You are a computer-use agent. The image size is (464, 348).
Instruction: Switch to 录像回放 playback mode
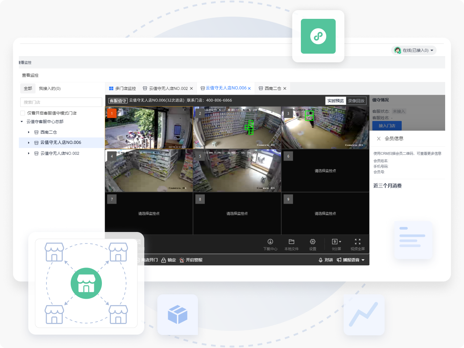[356, 101]
